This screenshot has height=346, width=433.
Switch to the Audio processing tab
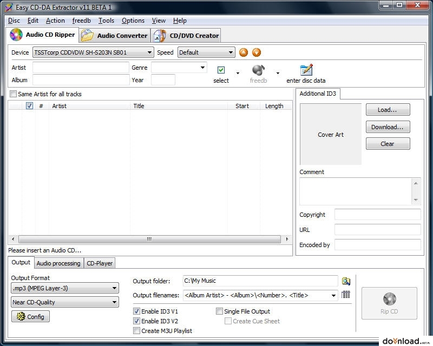click(x=58, y=263)
